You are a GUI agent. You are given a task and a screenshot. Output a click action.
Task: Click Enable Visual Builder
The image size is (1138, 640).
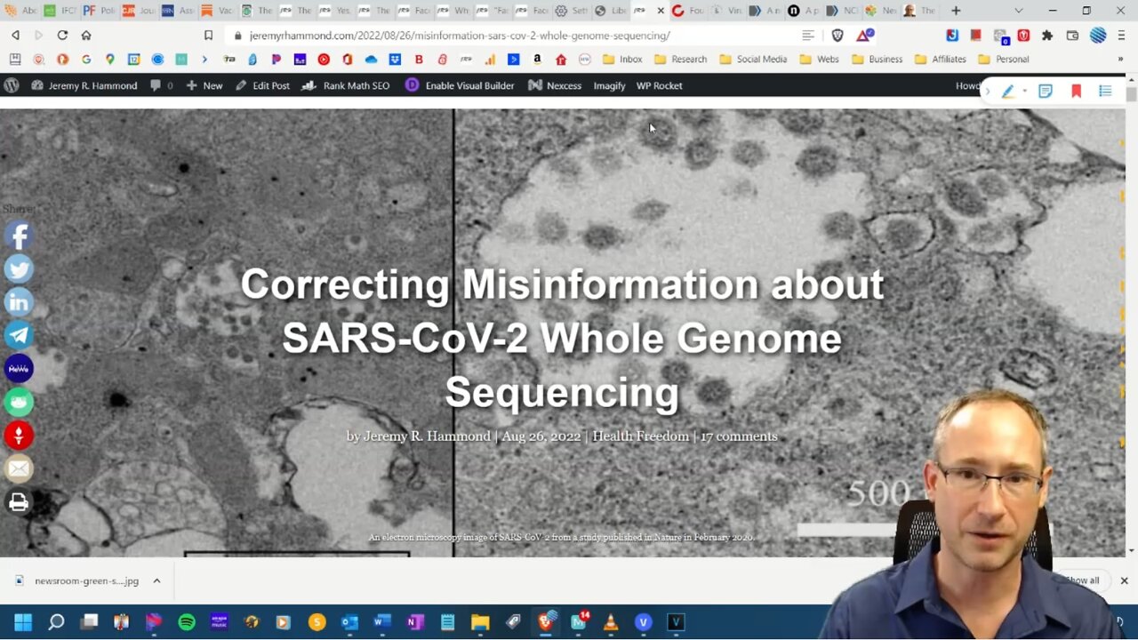pyautogui.click(x=460, y=85)
